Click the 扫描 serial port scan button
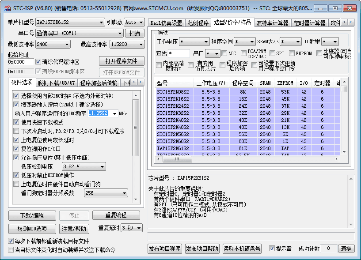This screenshot has height=260, width=361. coord(135,33)
